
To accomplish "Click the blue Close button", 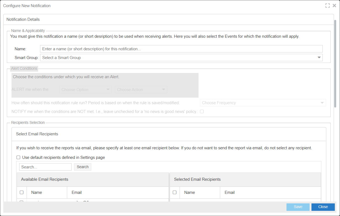I will pyautogui.click(x=323, y=207).
